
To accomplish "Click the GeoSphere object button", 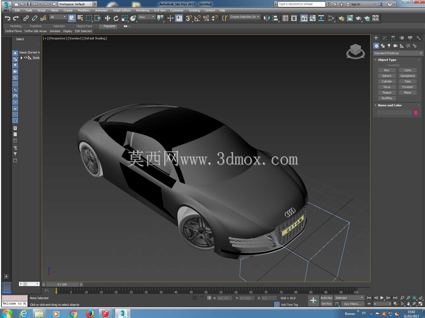I will 407,76.
